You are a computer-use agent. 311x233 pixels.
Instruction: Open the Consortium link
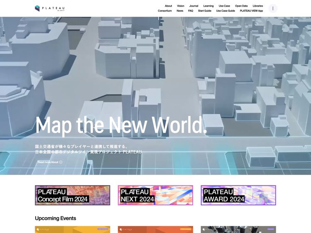[165, 11]
